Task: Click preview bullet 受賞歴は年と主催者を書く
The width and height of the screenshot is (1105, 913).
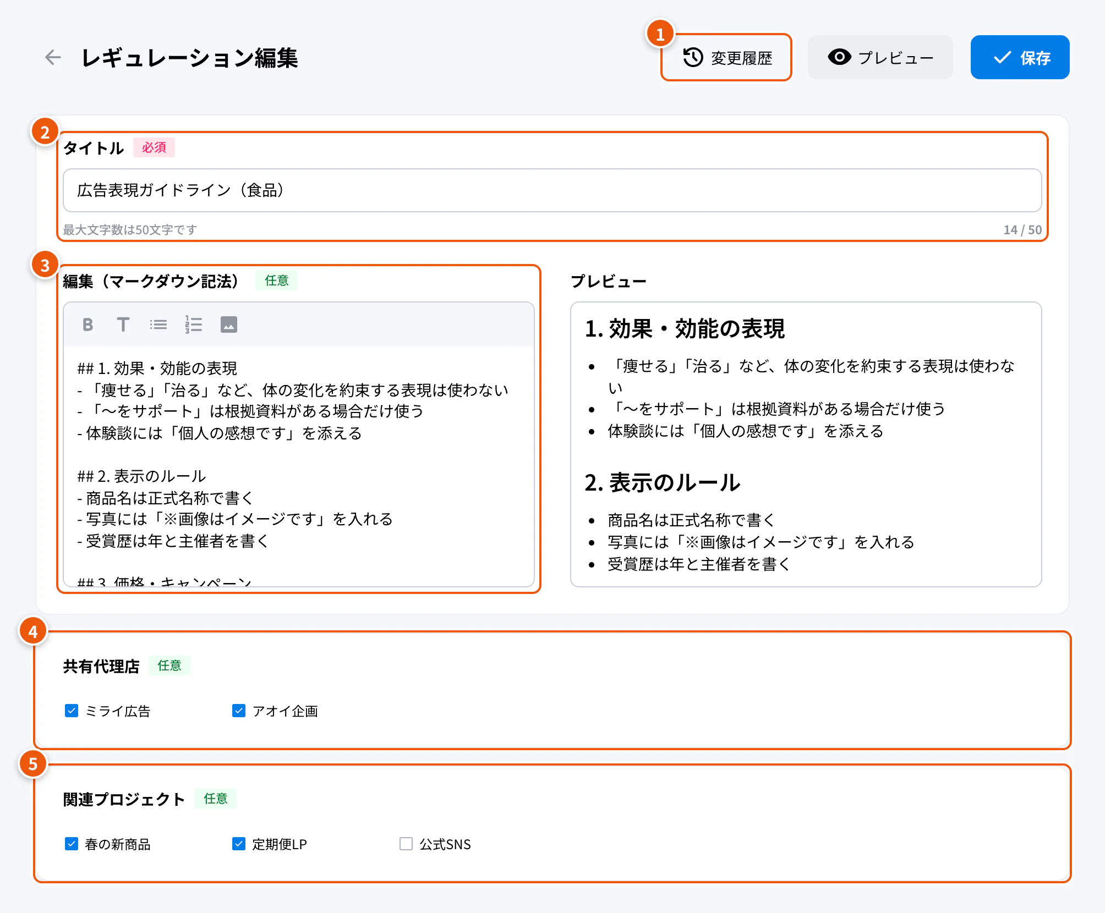Action: coord(699,564)
